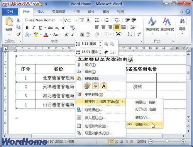Viewport: 193px width, 147px height.
Task: Open the font name dropdown
Action: click(61, 20)
